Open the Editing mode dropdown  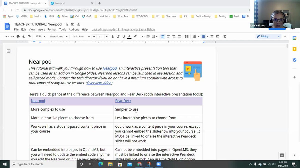coord(268,36)
